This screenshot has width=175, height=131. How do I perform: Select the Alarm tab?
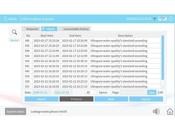pos(49,29)
